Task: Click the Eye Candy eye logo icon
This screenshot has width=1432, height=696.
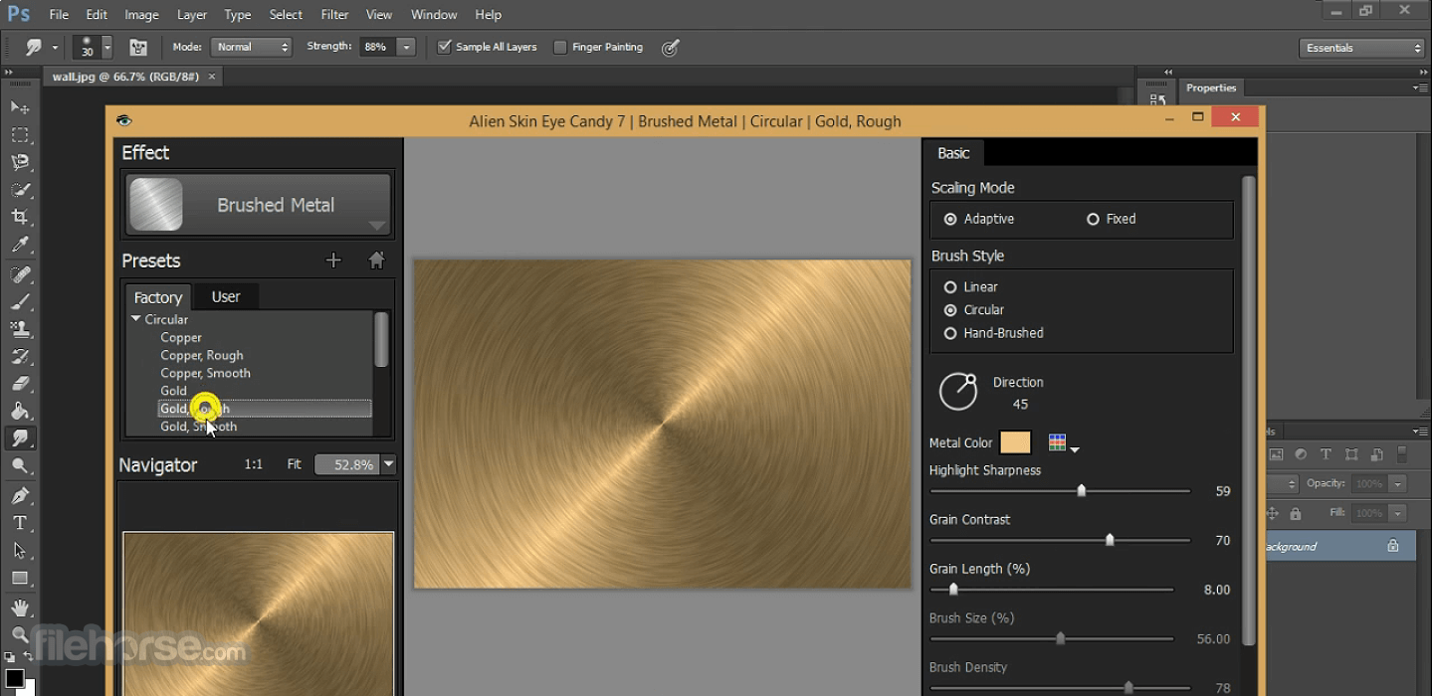Action: 123,120
